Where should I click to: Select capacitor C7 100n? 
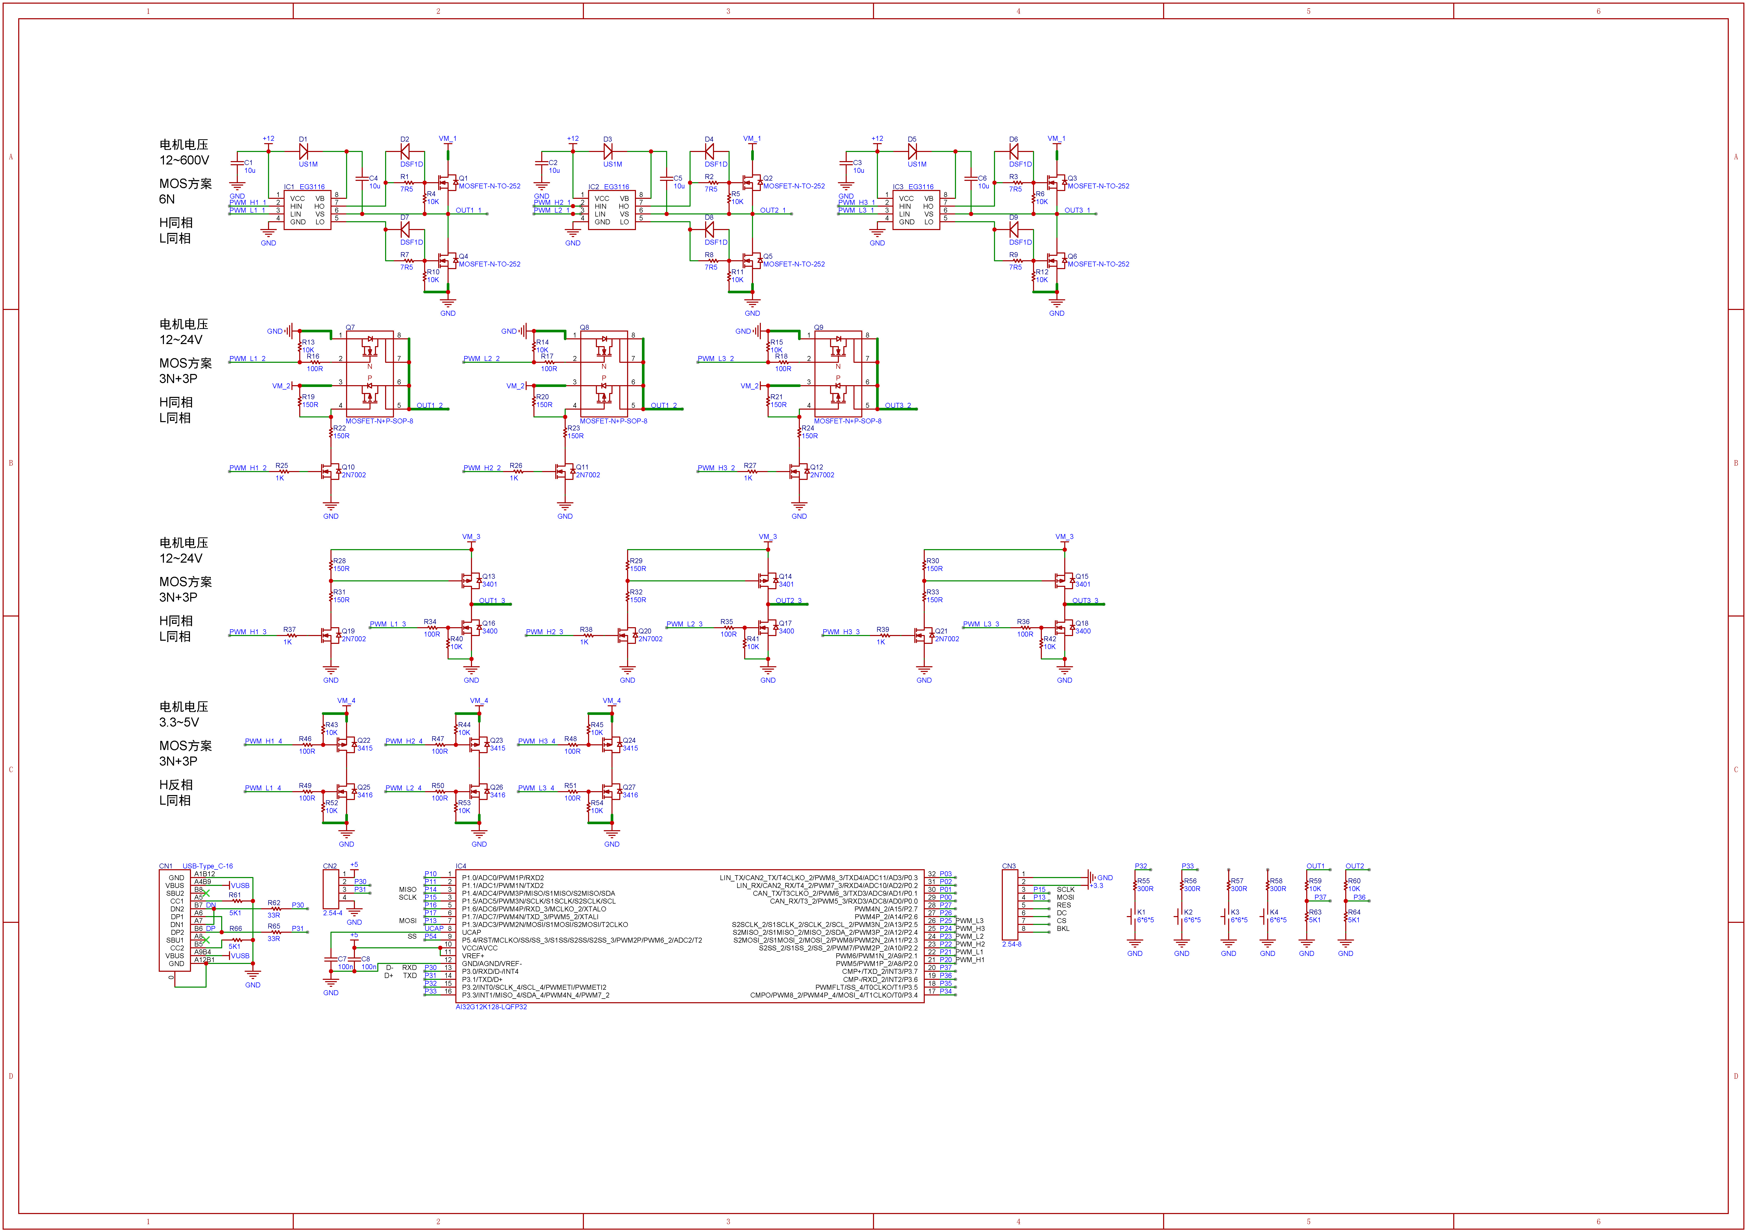[x=331, y=960]
